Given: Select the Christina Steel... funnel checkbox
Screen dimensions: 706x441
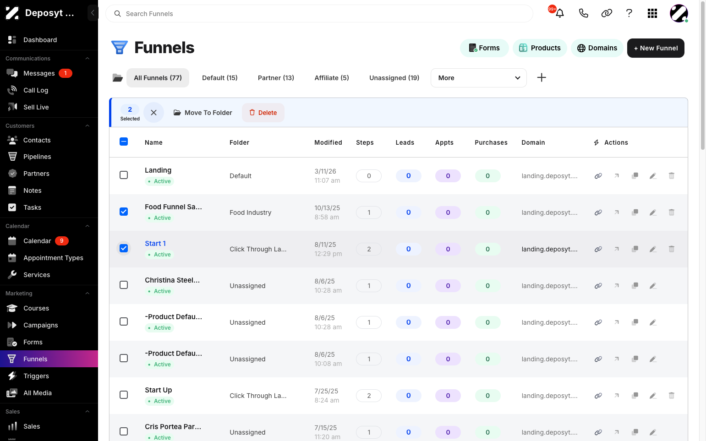Looking at the screenshot, I should [x=124, y=285].
